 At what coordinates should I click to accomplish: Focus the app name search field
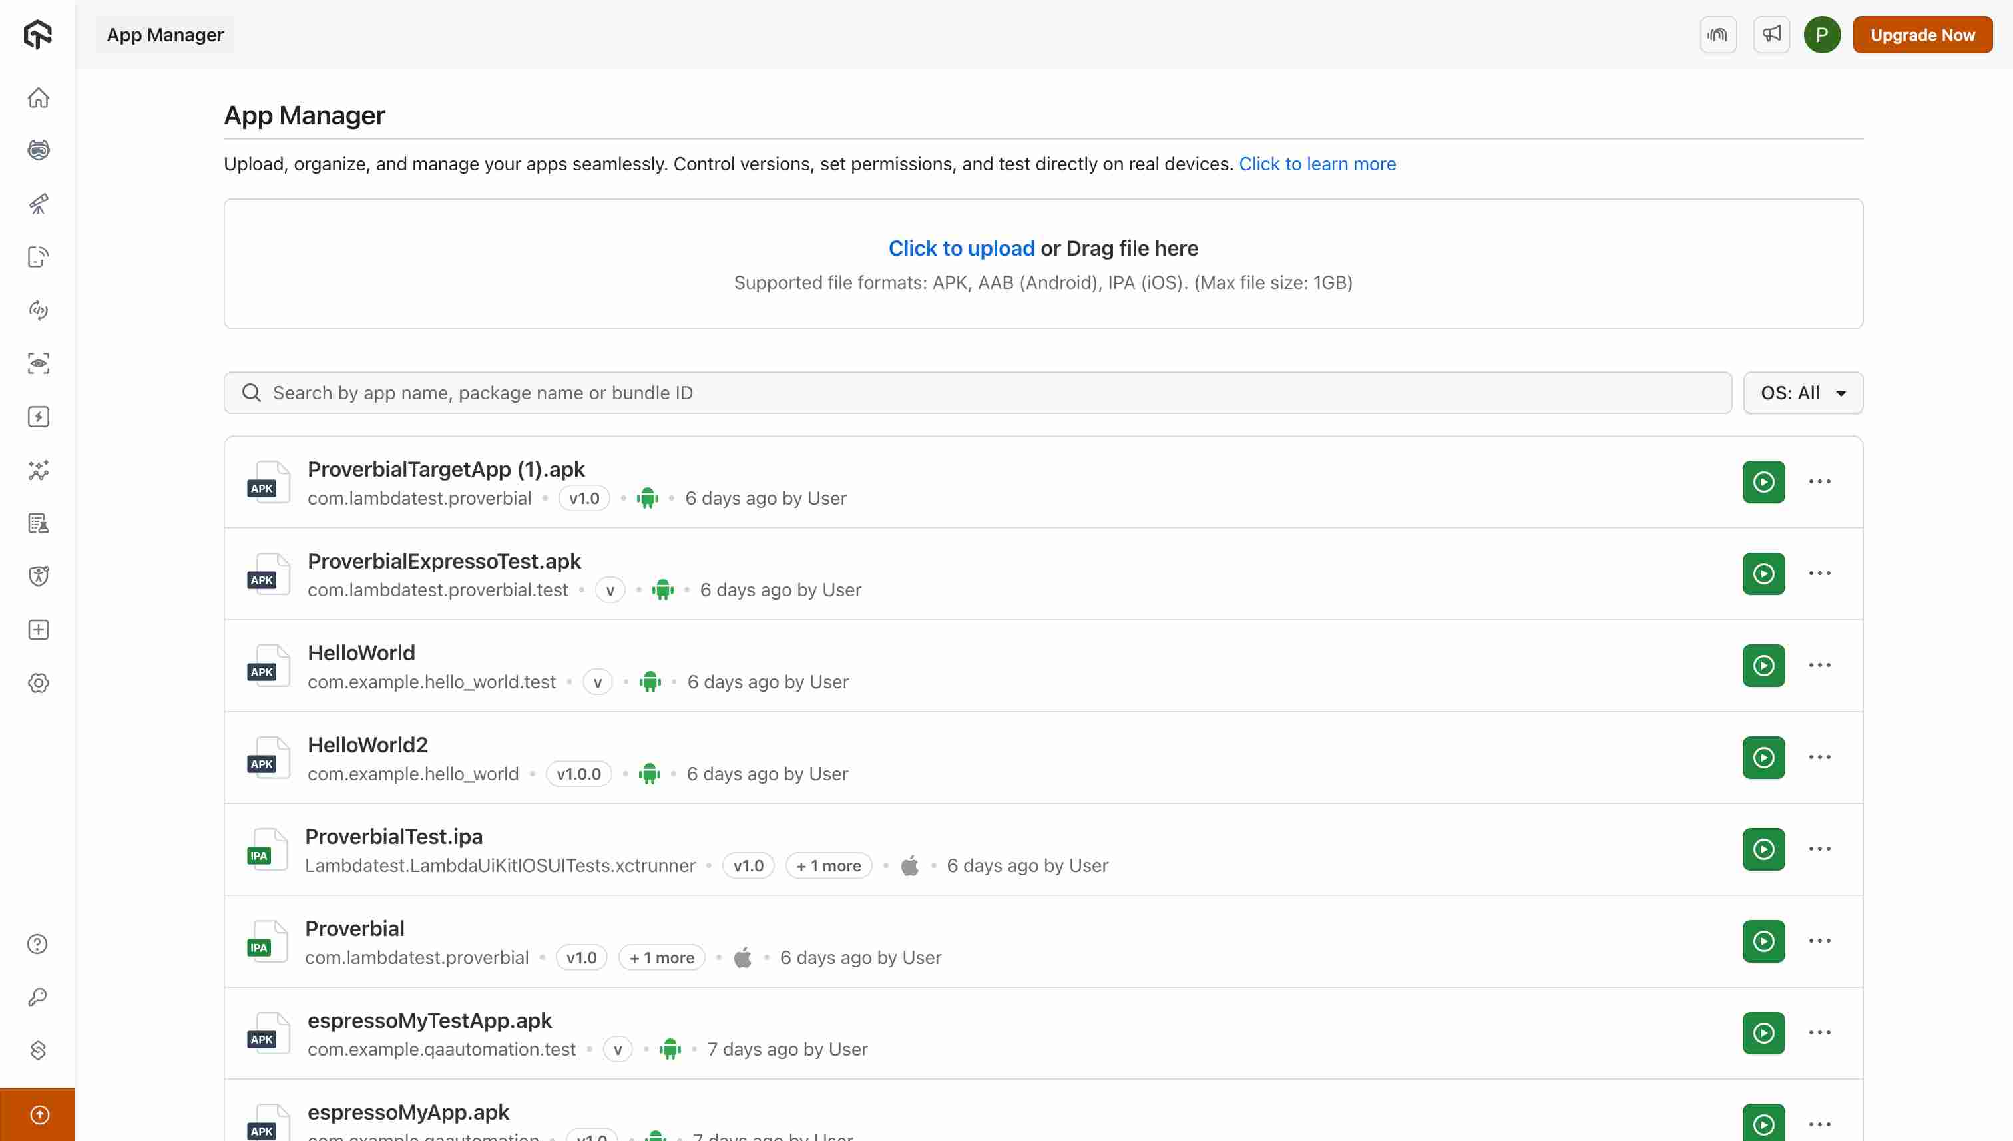(977, 393)
